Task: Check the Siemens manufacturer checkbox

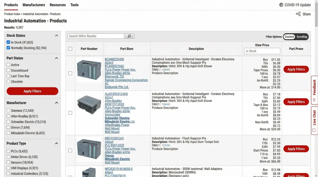Action: pyautogui.click(x=8, y=111)
